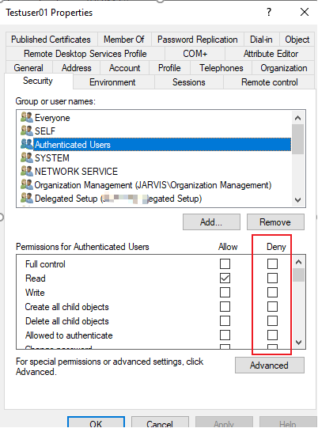Select the Everyone group icon
318x428 pixels.
pos(27,117)
